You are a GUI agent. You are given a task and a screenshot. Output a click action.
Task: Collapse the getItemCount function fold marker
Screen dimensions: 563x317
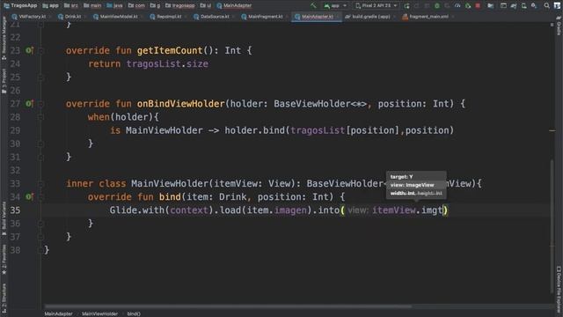(x=40, y=51)
